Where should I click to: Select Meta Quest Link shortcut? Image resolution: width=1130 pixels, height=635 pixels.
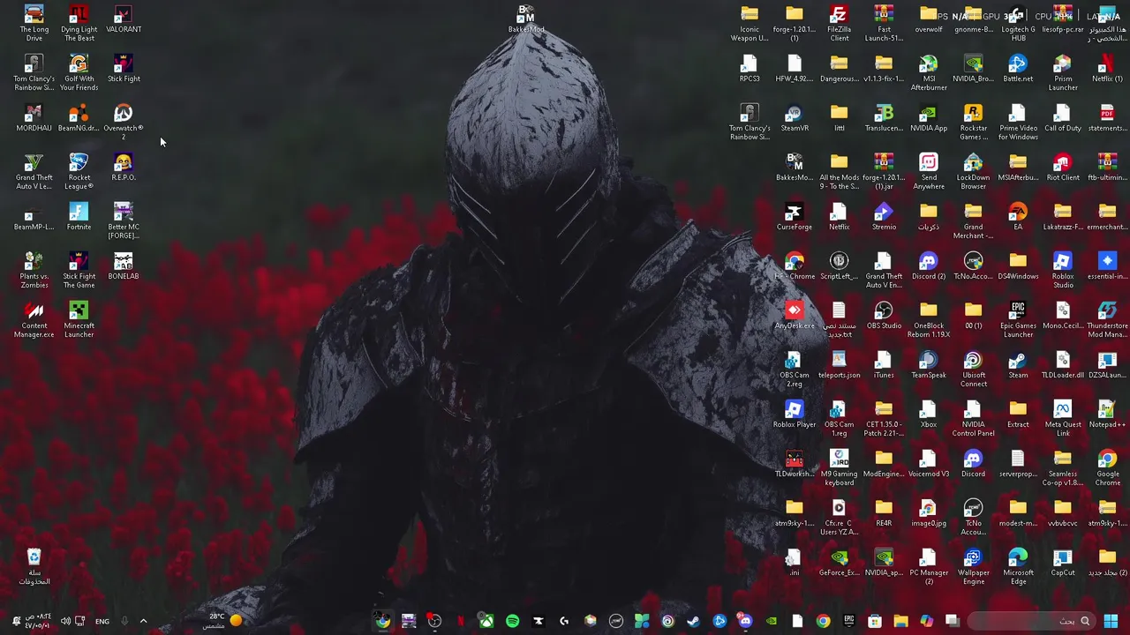coord(1063,418)
